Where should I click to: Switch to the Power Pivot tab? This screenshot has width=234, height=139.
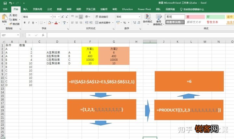pos(144,9)
